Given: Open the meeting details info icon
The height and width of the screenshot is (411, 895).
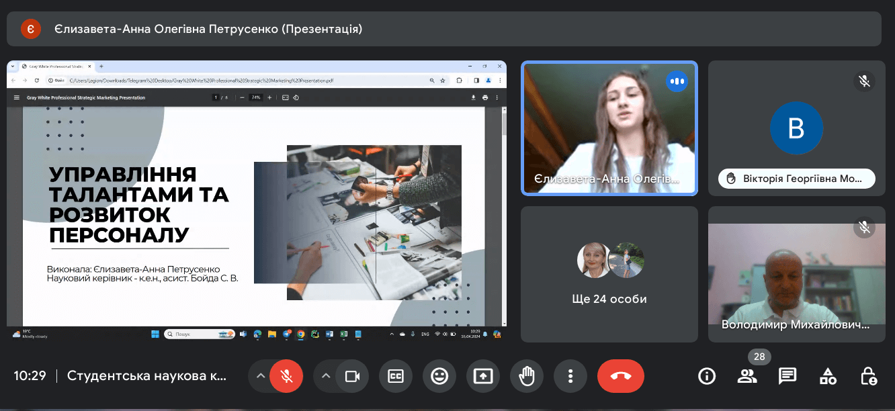Looking at the screenshot, I should (x=707, y=376).
